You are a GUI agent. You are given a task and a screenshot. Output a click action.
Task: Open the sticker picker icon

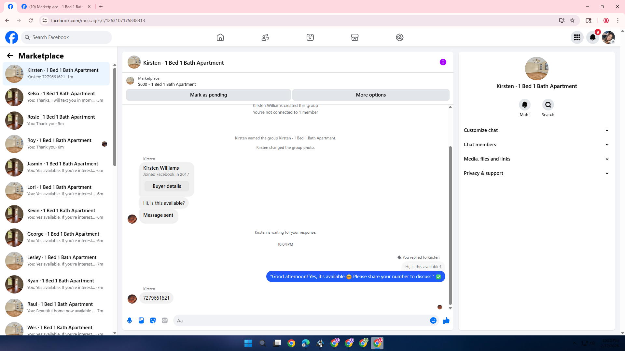pos(153,320)
